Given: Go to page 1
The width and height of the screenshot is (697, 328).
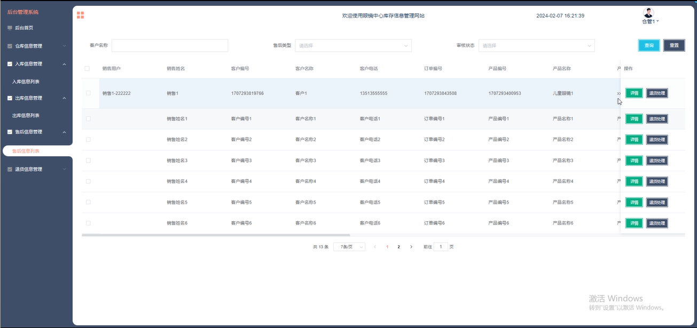Looking at the screenshot, I should point(387,247).
